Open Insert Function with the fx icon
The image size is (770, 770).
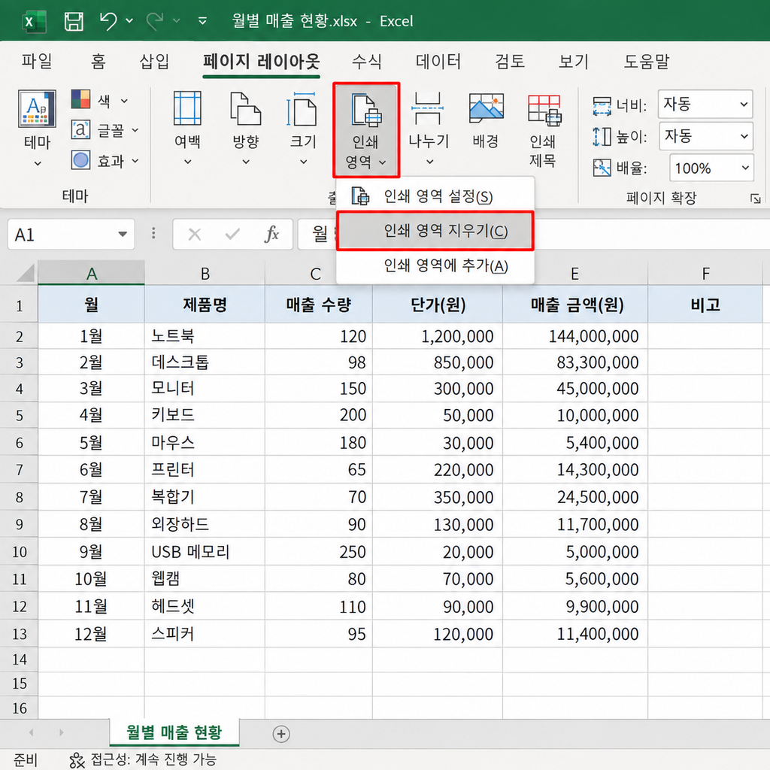point(271,235)
